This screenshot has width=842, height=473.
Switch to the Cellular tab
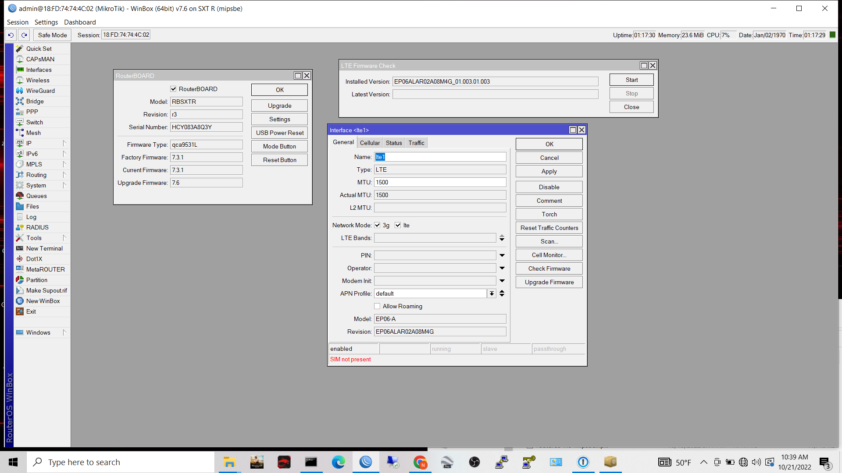click(x=370, y=142)
